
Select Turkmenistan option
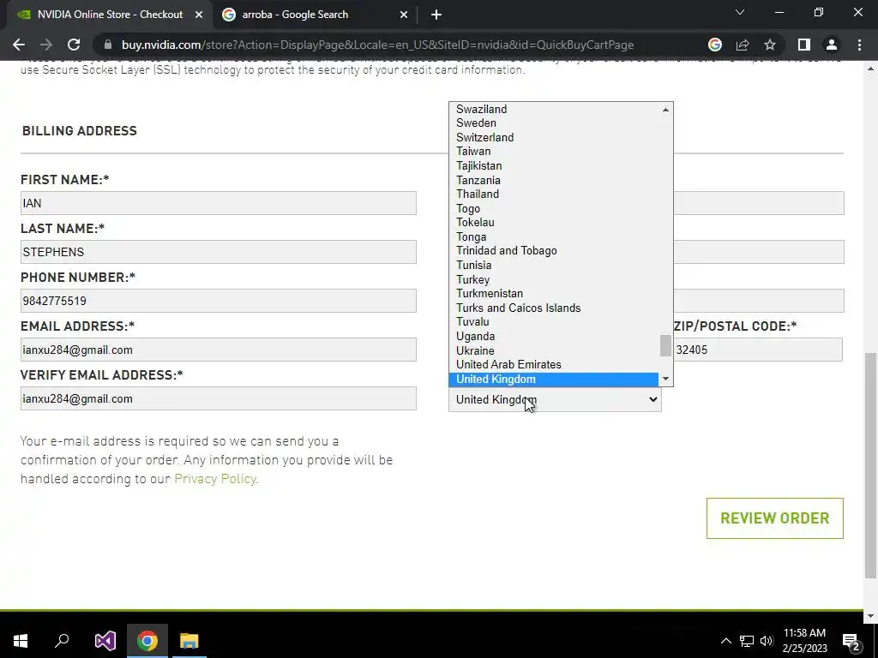coord(553,294)
